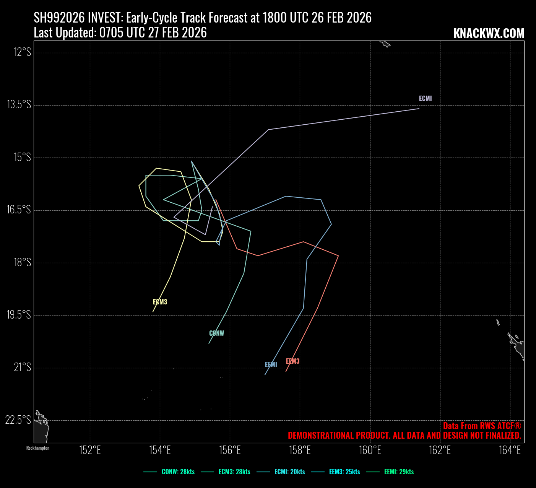Click the SH992026 INVEST chart title

click(203, 18)
